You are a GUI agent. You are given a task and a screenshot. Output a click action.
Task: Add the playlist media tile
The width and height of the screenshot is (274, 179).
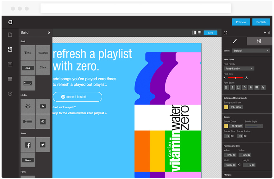point(28,122)
